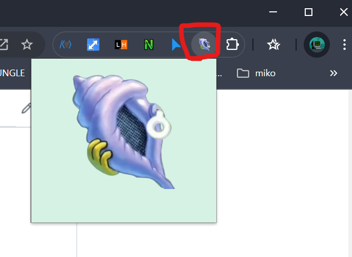Open the blue arrow cursor extension
Image resolution: width=352 pixels, height=257 pixels.
point(176,45)
